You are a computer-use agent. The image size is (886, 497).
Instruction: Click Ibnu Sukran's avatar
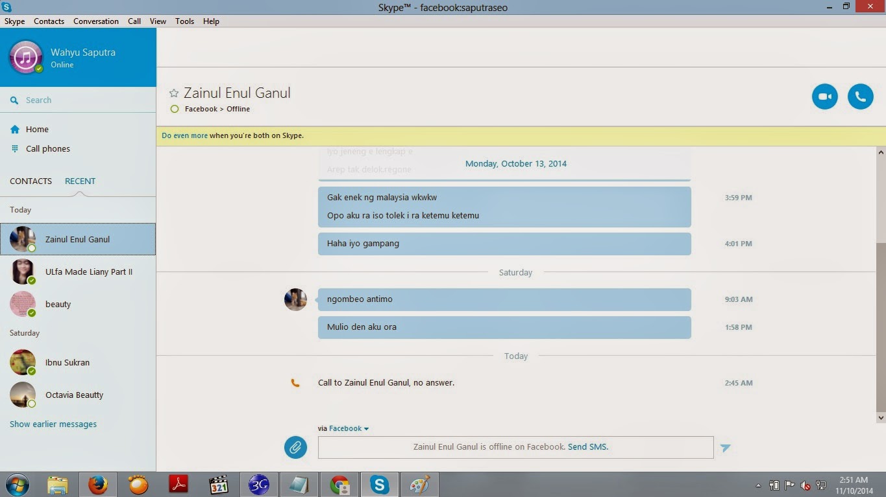23,362
